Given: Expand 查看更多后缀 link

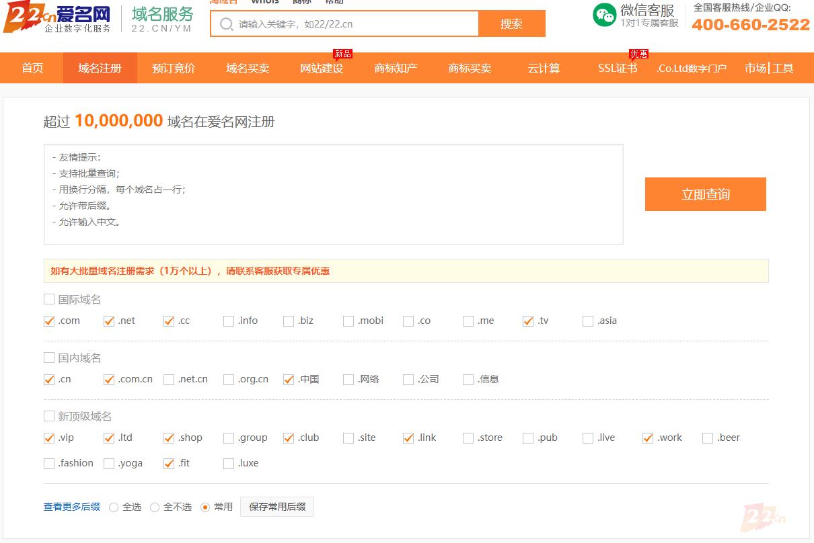Looking at the screenshot, I should coord(71,507).
